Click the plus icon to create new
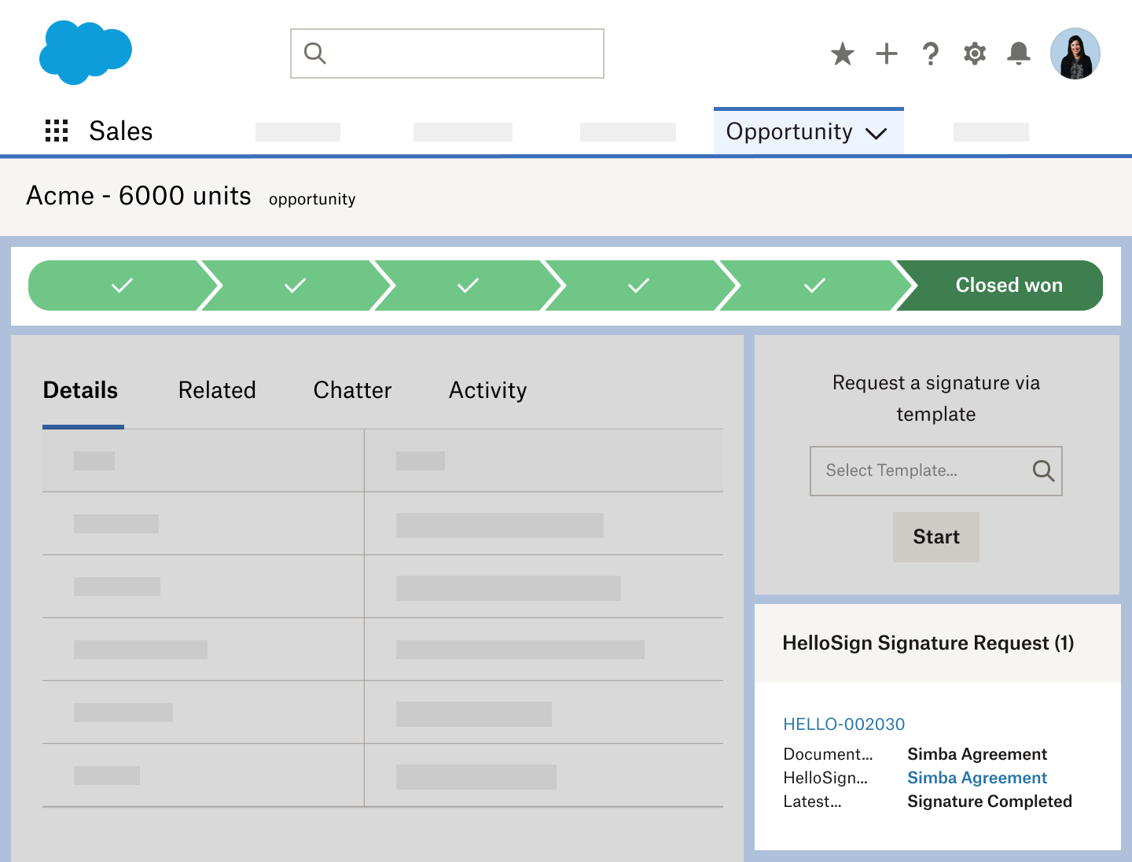This screenshot has width=1132, height=862. coord(886,53)
